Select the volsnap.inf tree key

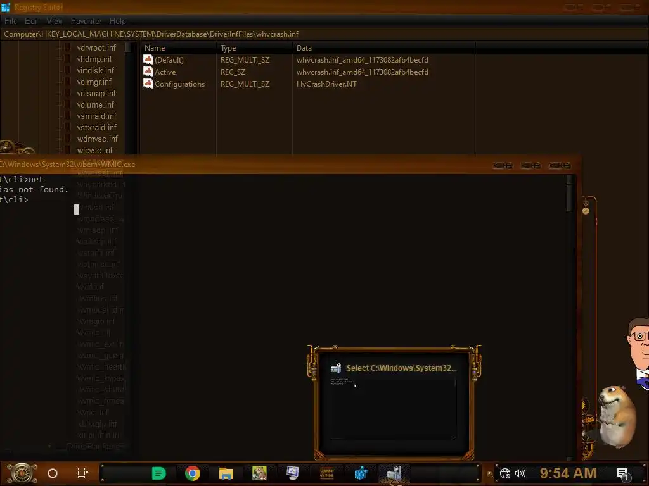96,94
